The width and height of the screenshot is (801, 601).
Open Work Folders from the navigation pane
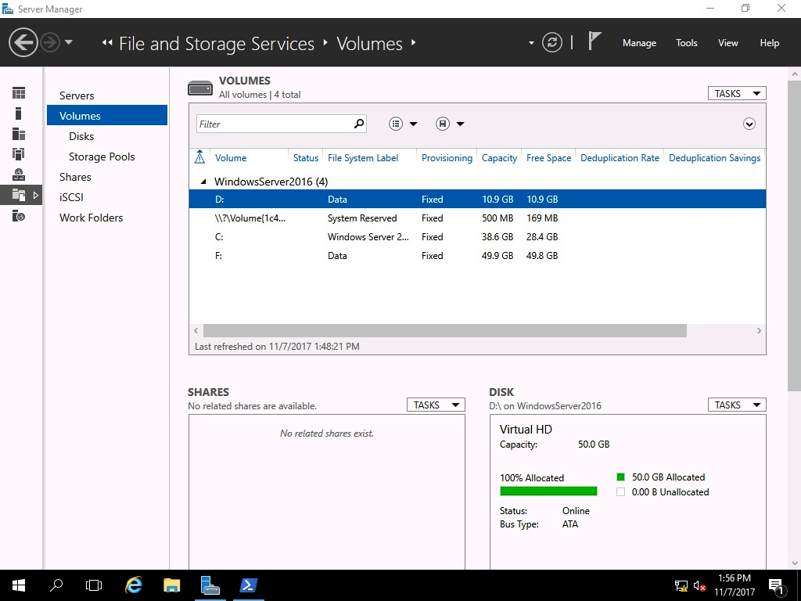pos(91,218)
